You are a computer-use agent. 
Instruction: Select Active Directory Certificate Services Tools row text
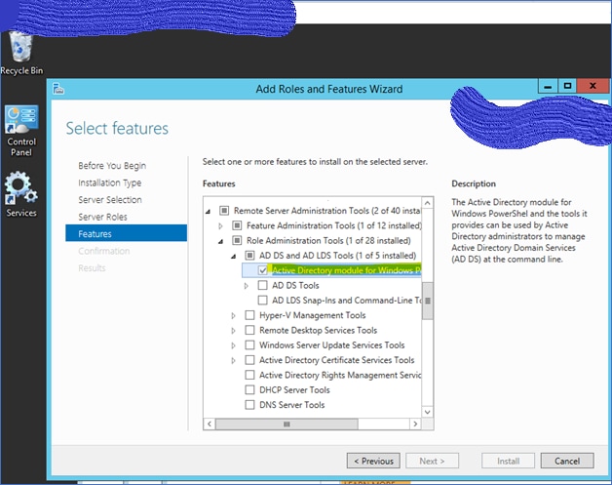coord(337,360)
